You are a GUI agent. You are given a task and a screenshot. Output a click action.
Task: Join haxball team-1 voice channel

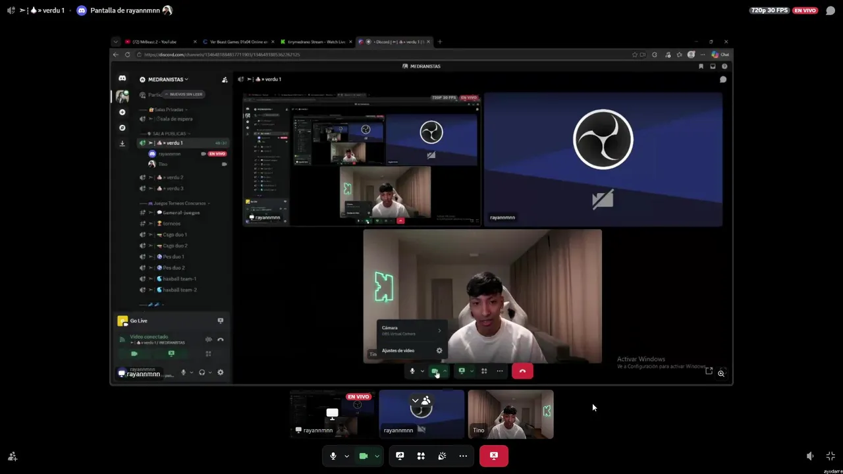(x=183, y=278)
